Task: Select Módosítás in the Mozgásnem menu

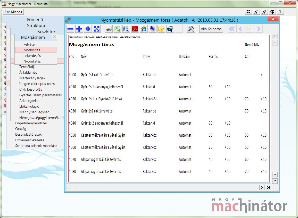Action: 32,50
